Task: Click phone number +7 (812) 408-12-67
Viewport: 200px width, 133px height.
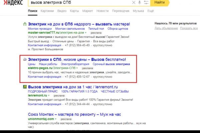Action: click(77, 77)
